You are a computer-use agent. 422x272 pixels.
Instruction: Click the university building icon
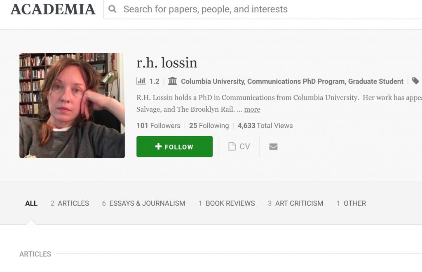coord(173,81)
